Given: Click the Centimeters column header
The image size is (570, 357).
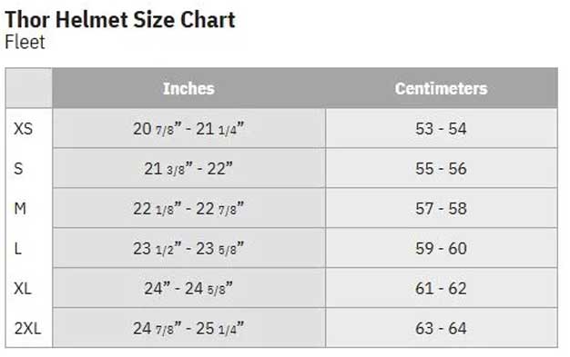Looking at the screenshot, I should pos(442,88).
